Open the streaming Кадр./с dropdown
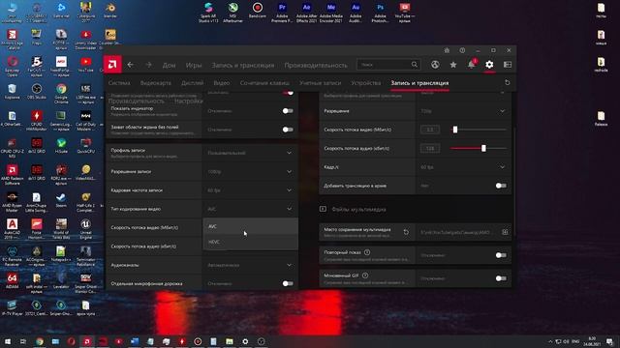Screen dimensions: 620x348 click(x=463, y=167)
